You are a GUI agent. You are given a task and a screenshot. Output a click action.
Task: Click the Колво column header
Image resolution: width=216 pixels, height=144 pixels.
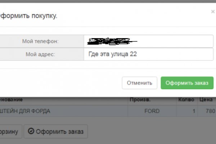tap(186, 100)
